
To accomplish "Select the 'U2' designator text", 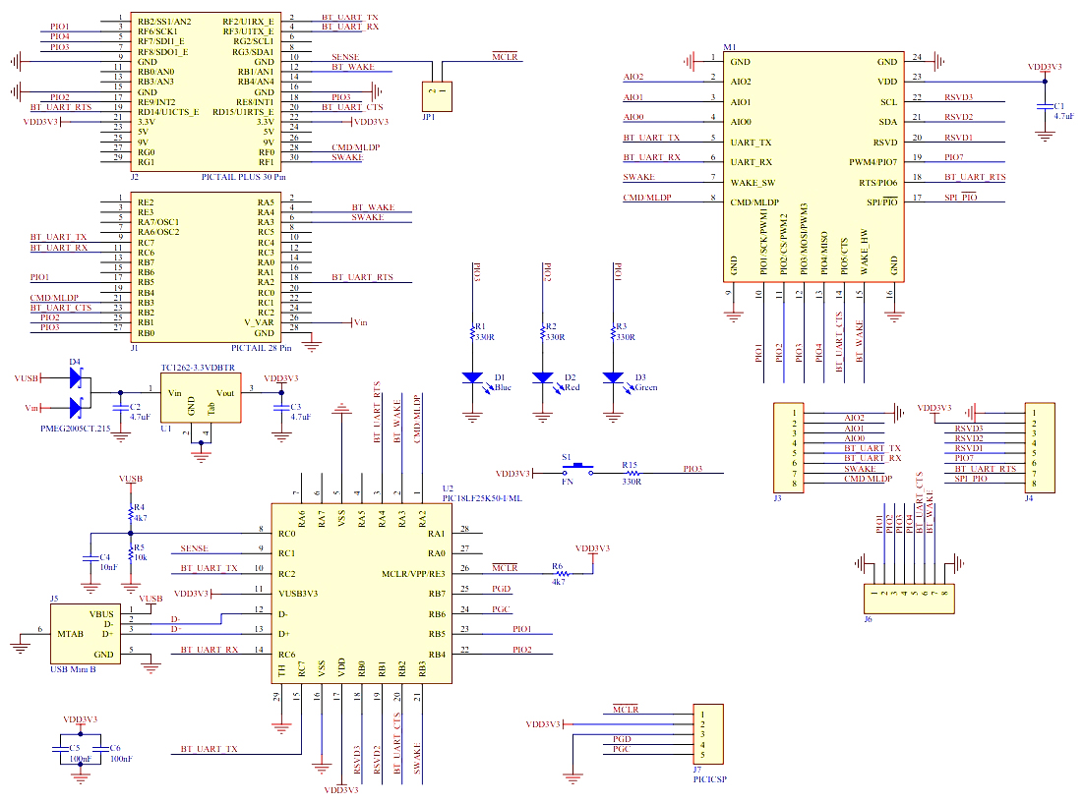I will (x=448, y=488).
